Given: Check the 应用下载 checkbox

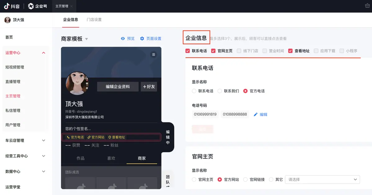Looking at the screenshot, I should (x=316, y=51).
